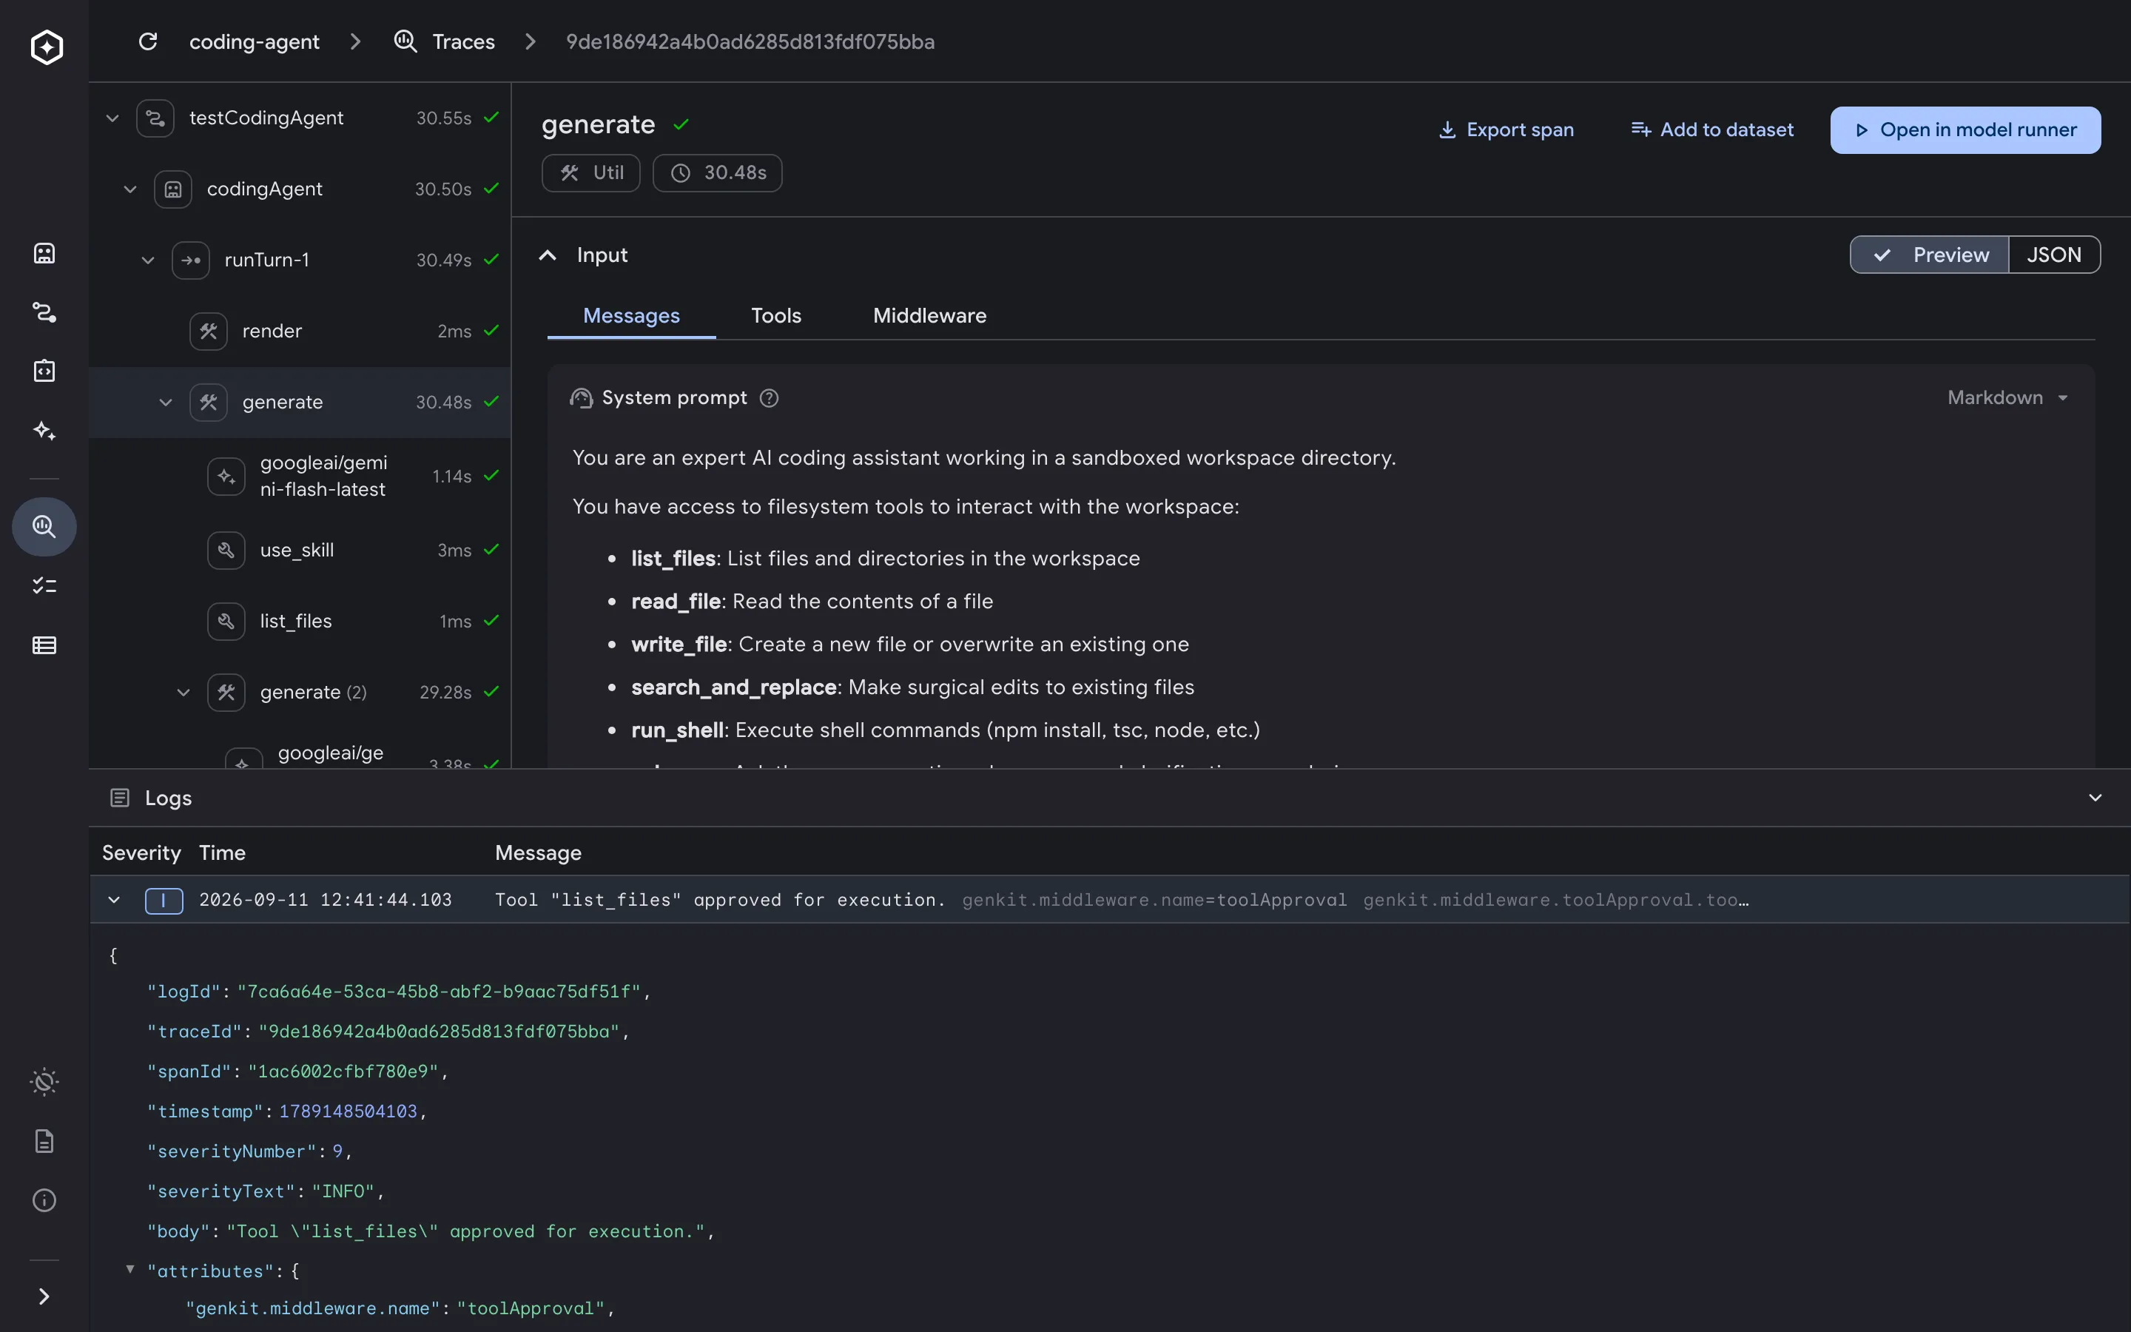Open the code prompts icon in sidebar

[44, 371]
